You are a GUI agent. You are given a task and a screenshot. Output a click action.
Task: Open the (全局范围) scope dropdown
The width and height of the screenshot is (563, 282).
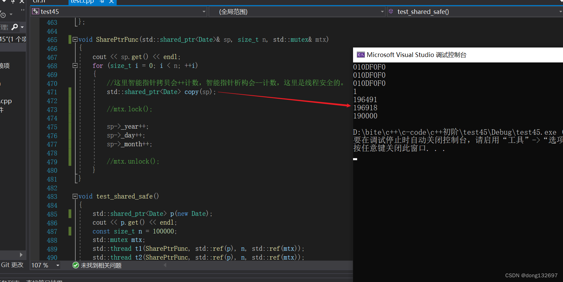pyautogui.click(x=382, y=12)
